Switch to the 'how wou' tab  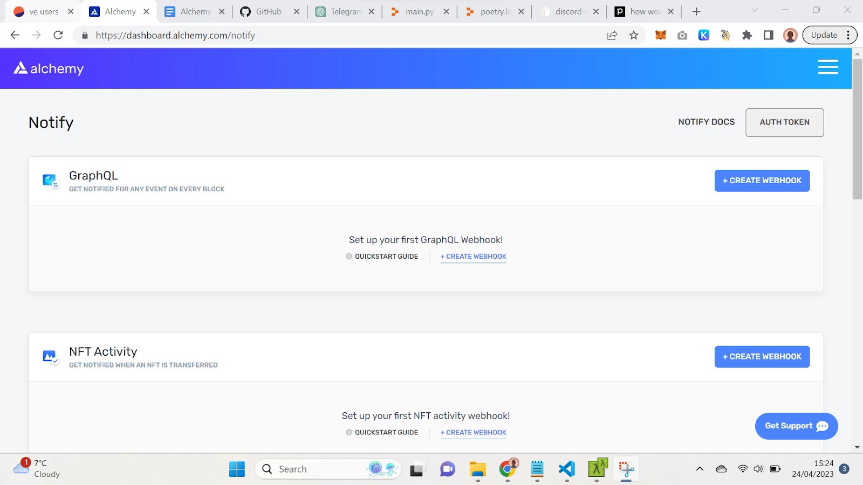(645, 11)
